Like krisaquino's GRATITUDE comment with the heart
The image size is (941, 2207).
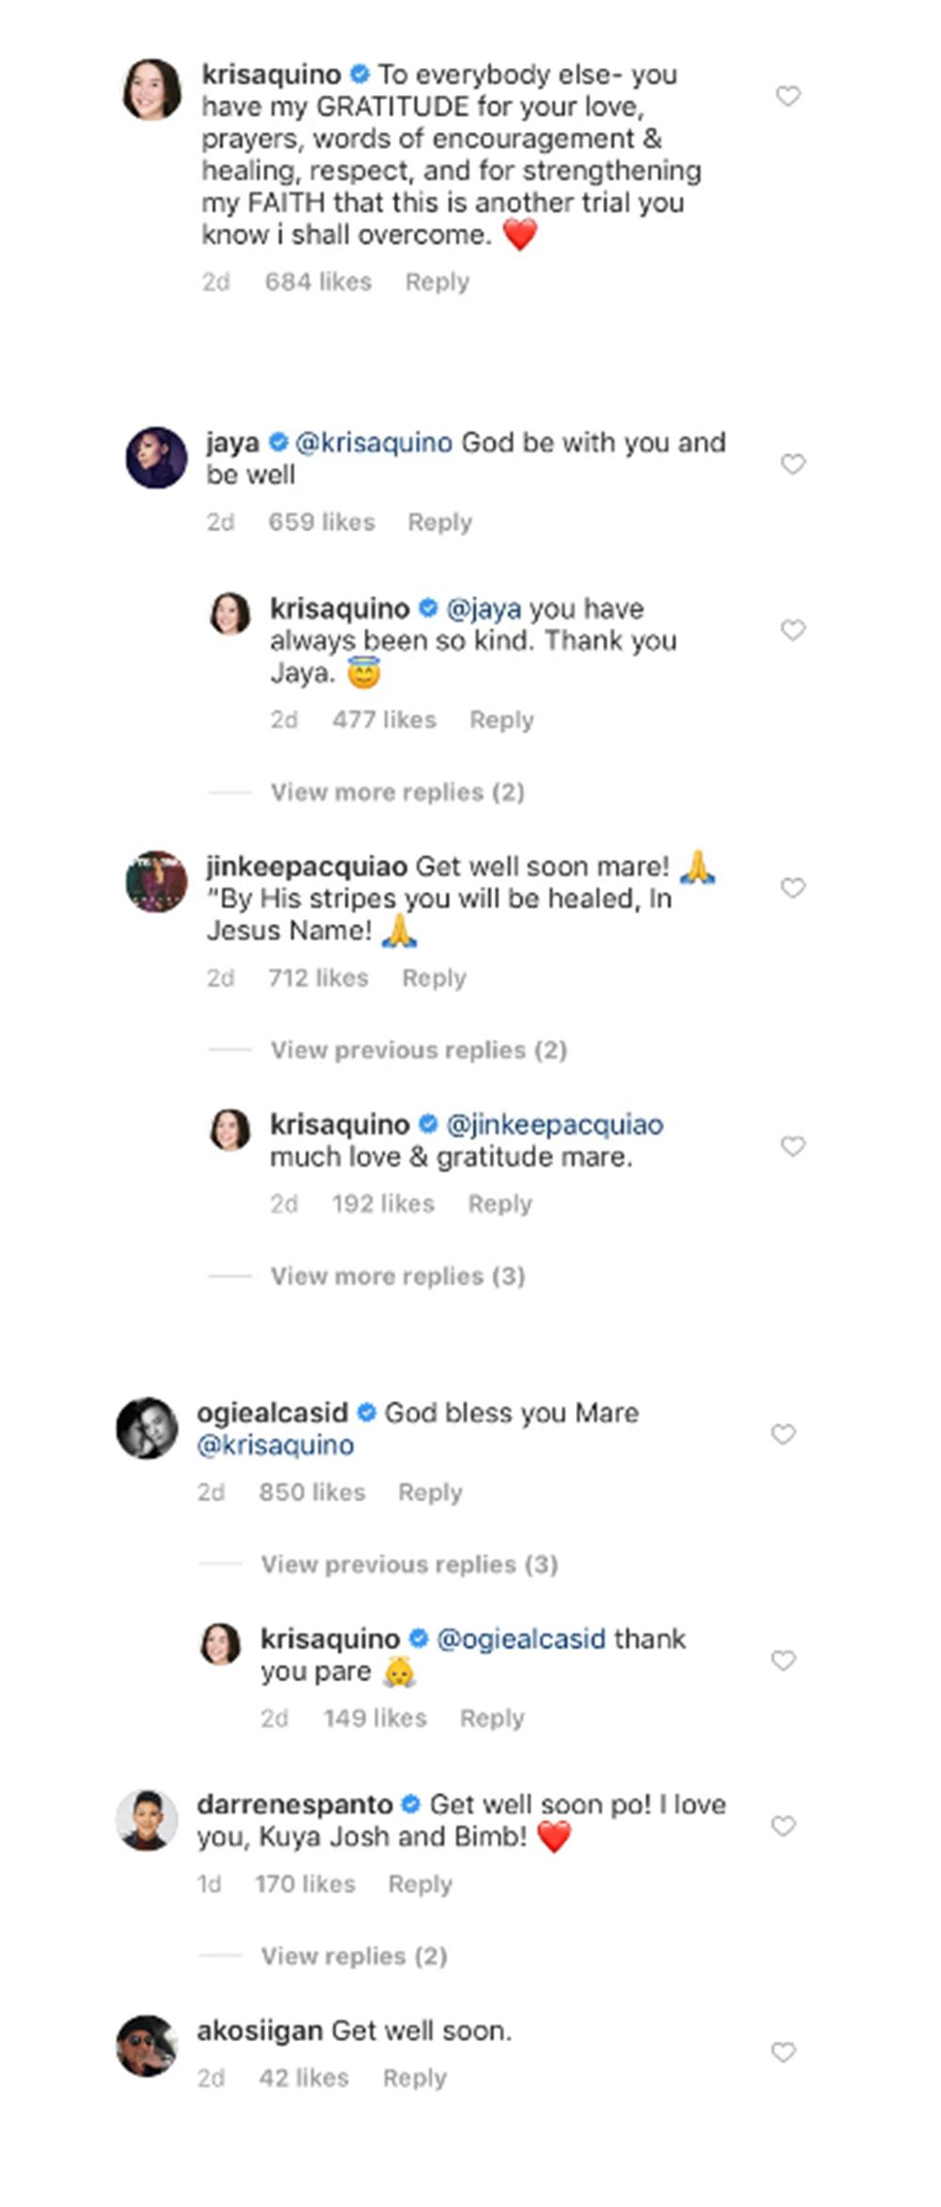788,95
